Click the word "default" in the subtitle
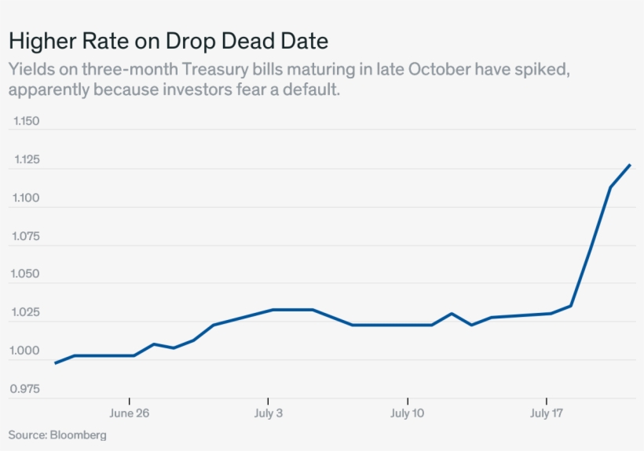 click(x=313, y=89)
